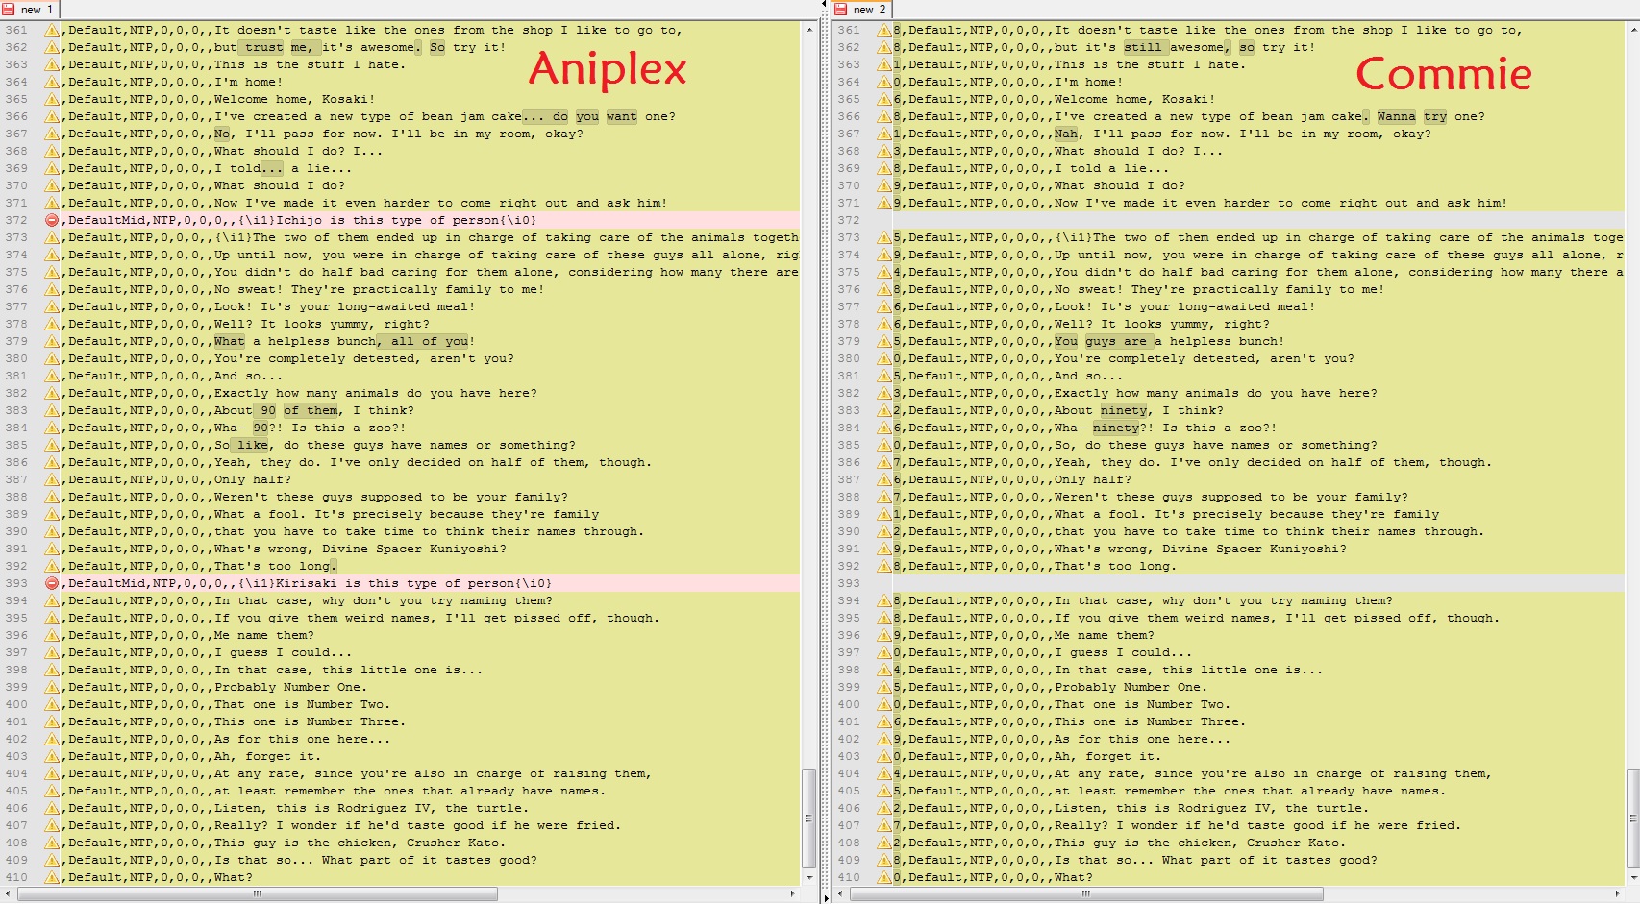The image size is (1640, 904).
Task: Click the highlighted word 'Nah' on right line 367
Action: pyautogui.click(x=1066, y=134)
